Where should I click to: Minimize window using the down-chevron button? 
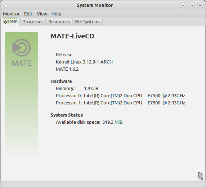[x=183, y=5]
